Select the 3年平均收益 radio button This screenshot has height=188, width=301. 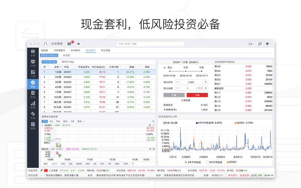(207, 162)
